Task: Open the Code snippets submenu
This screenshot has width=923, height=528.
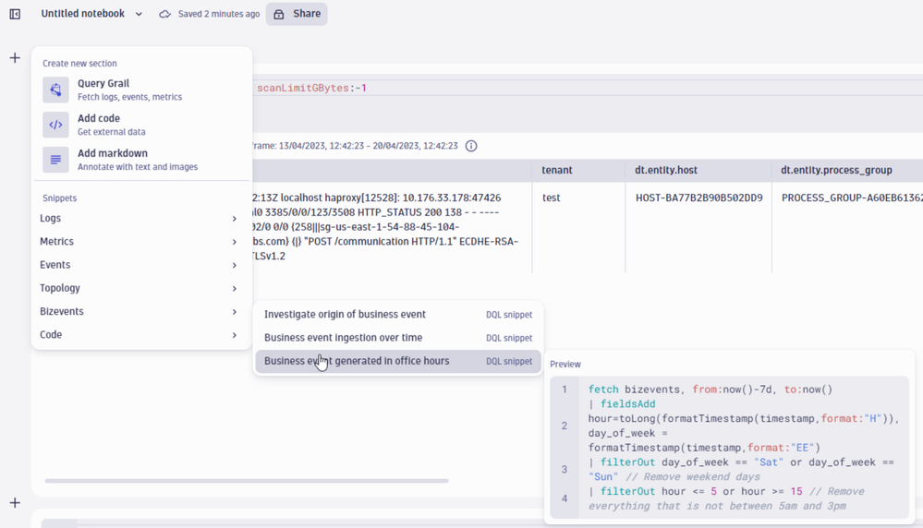Action: (139, 335)
